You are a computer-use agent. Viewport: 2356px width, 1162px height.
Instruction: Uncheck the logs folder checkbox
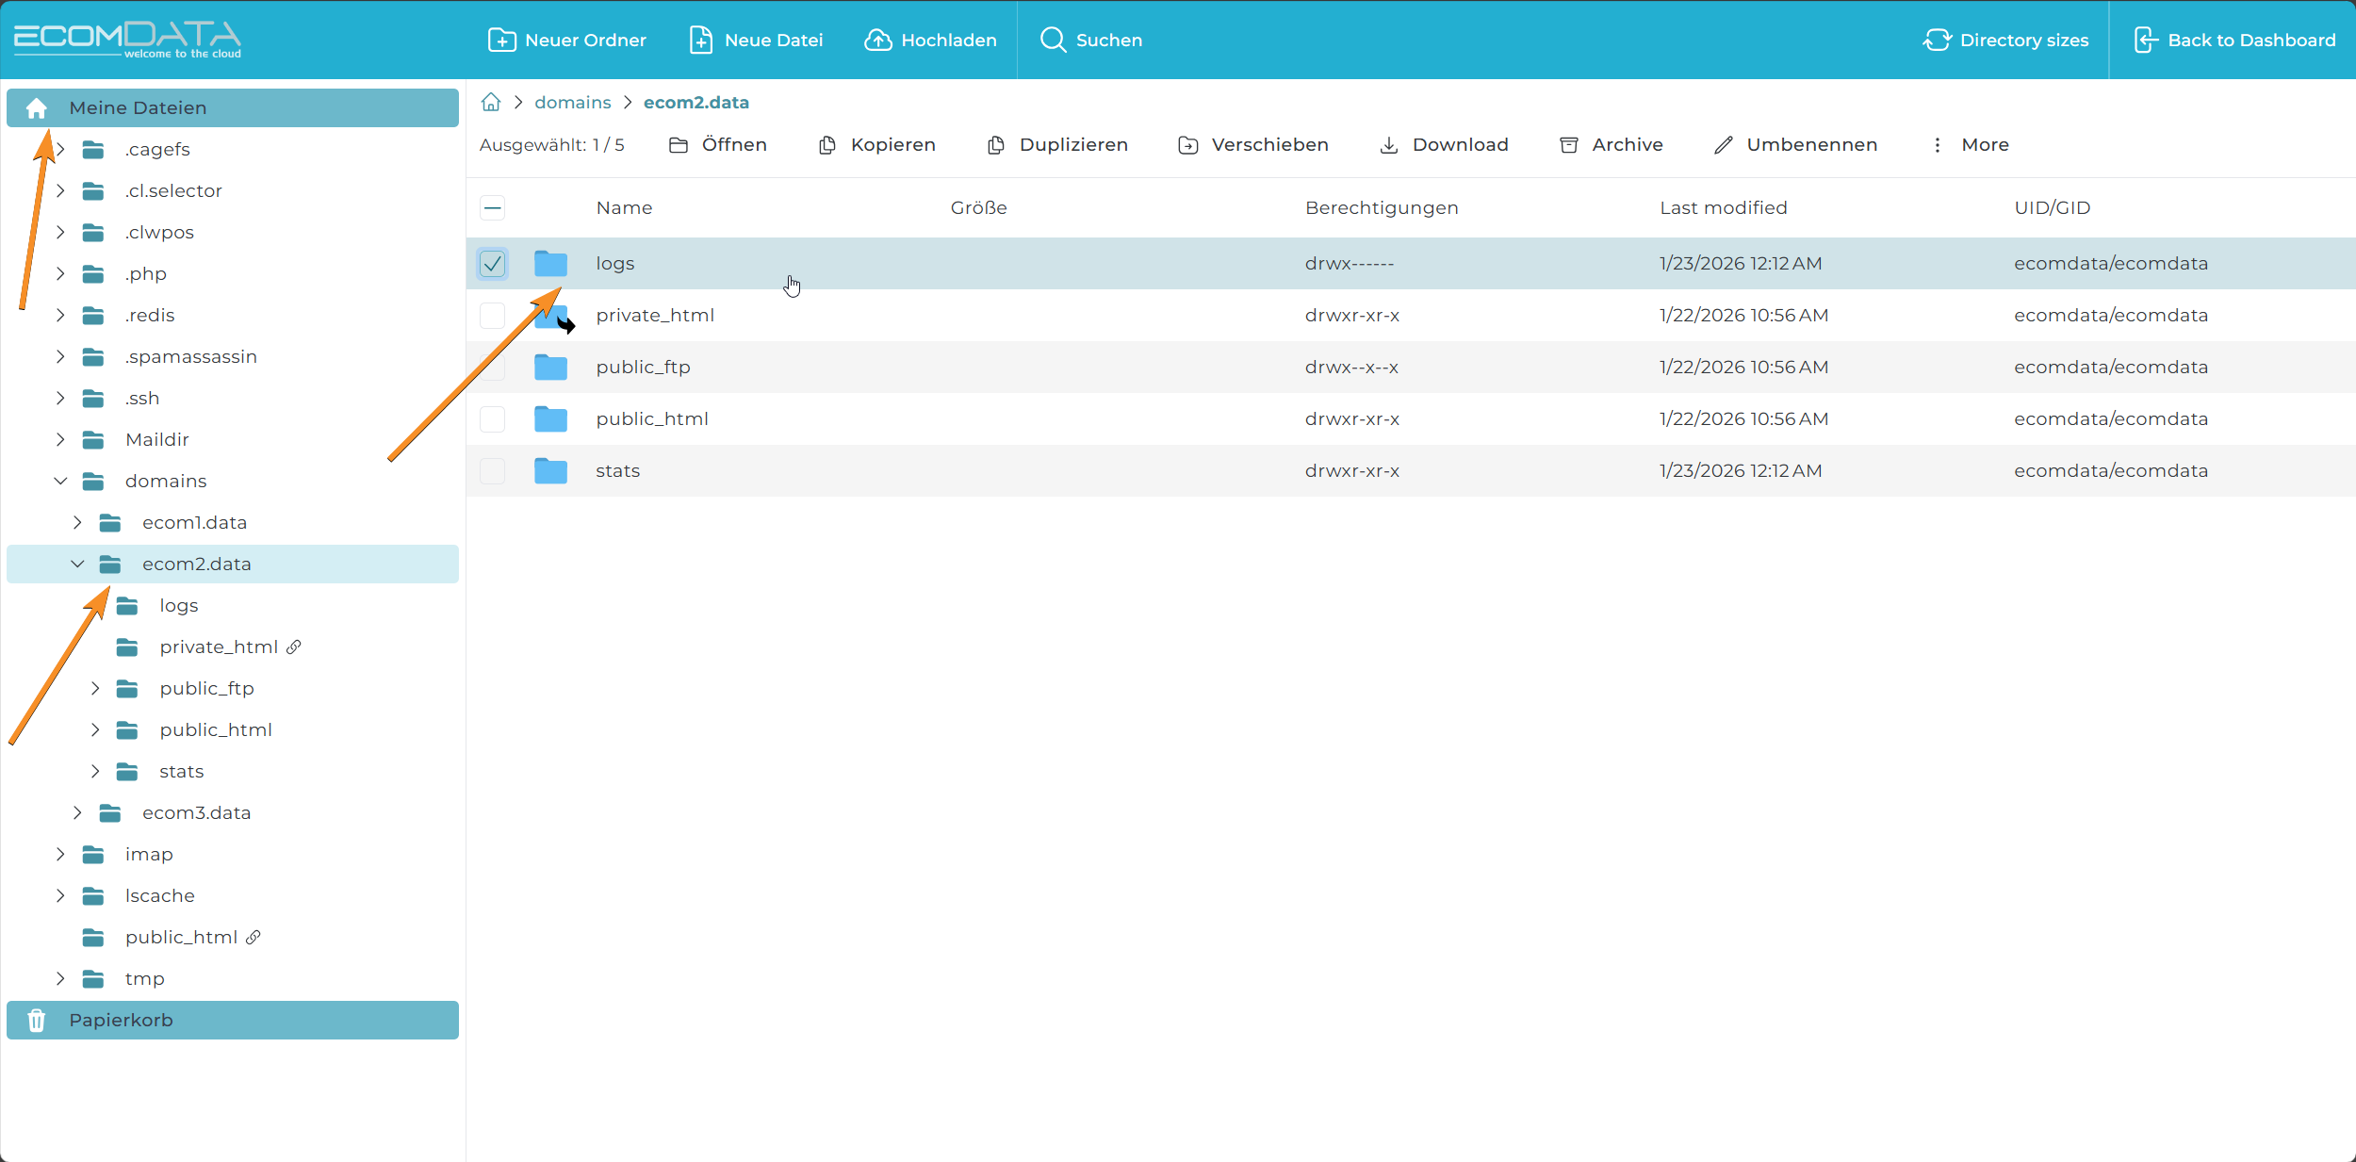pos(492,264)
